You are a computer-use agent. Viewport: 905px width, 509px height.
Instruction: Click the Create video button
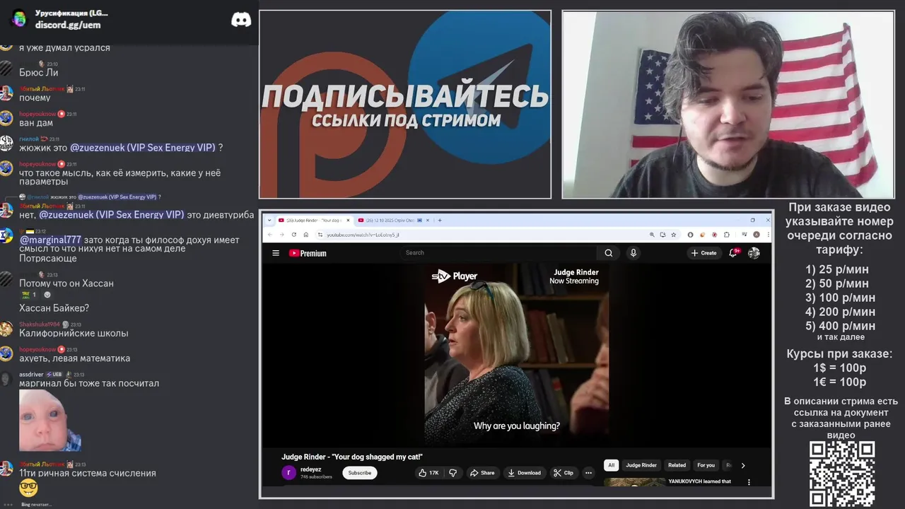coord(704,253)
